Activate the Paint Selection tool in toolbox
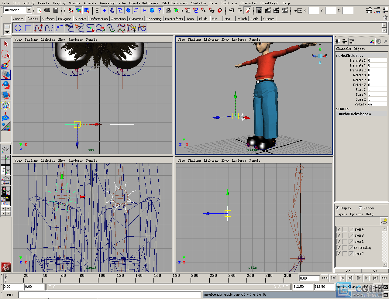Viewport: 389px width, 299px height. pos(6,64)
